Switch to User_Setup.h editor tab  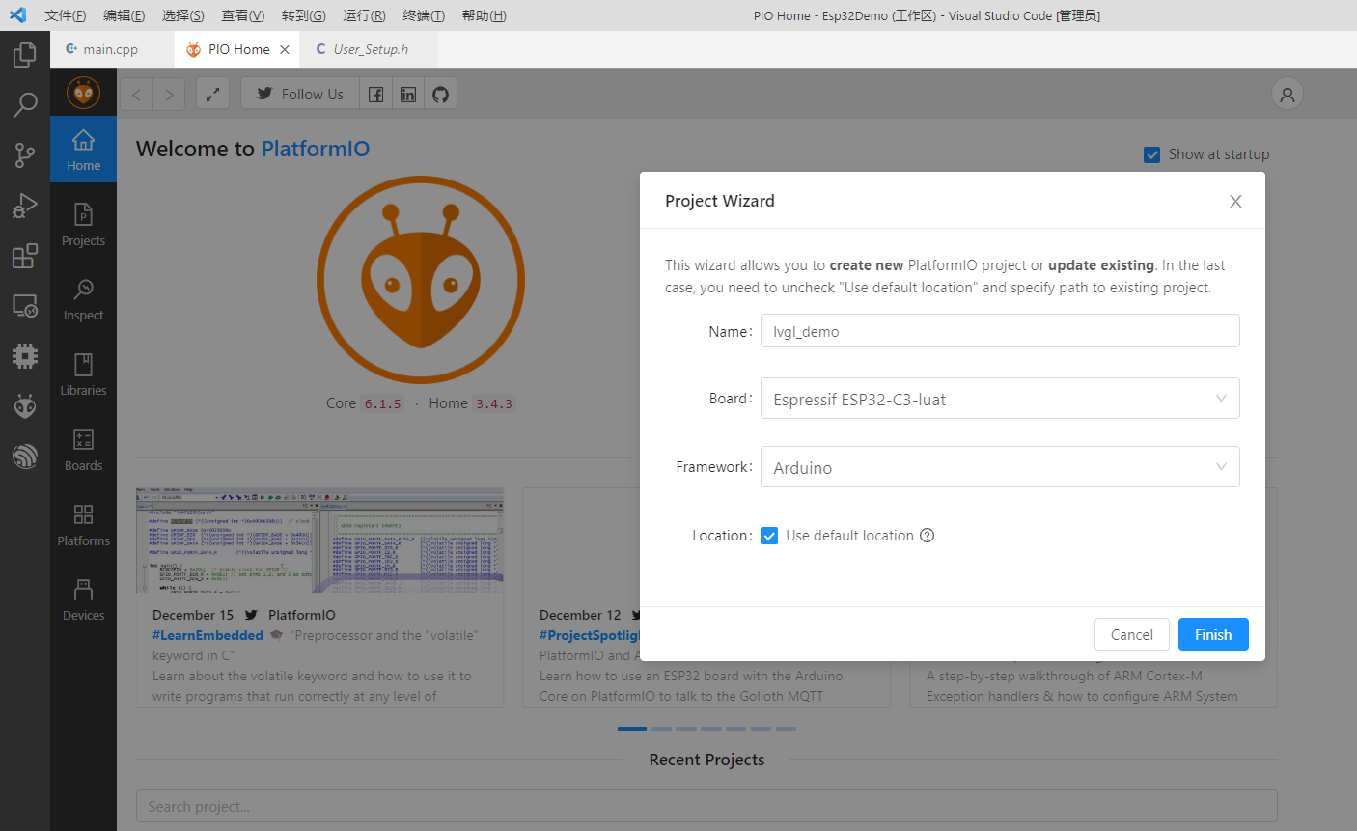(370, 49)
